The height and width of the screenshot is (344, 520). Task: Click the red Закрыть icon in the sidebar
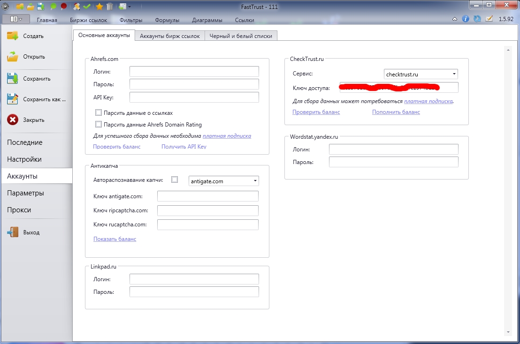(x=13, y=120)
